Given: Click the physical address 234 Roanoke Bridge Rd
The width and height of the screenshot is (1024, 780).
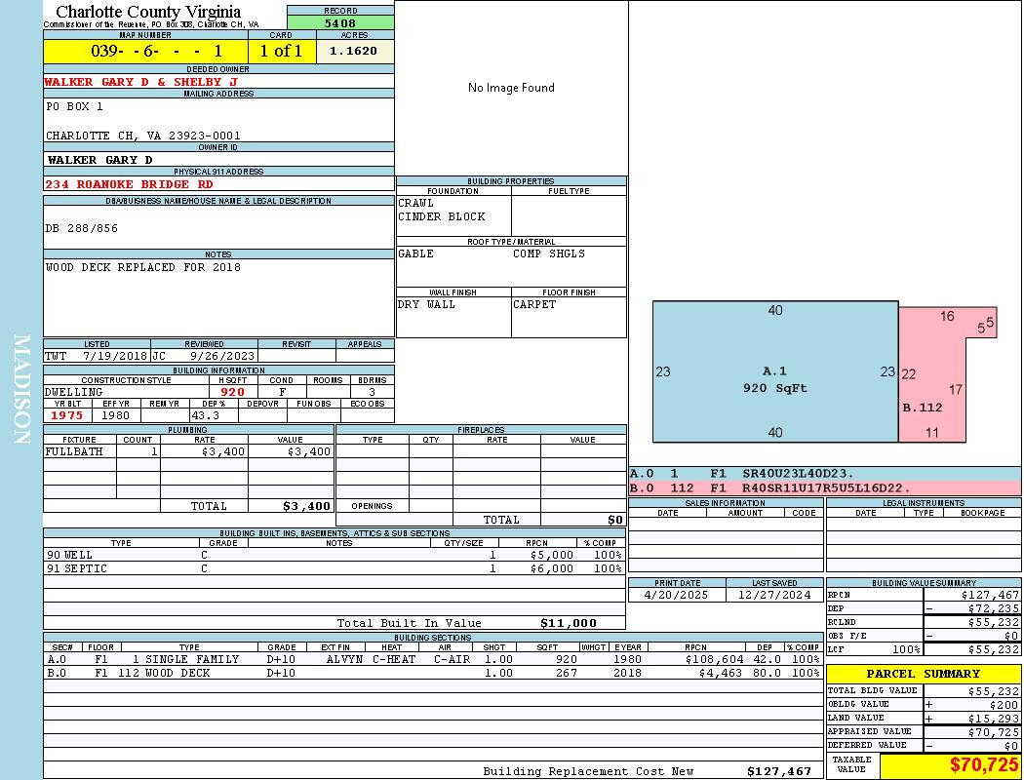Looking at the screenshot, I should coord(129,184).
